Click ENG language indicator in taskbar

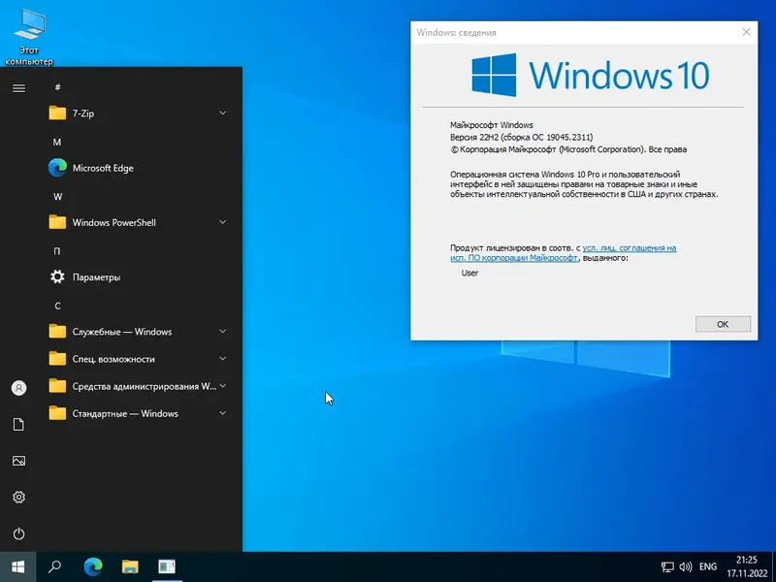[x=707, y=566]
